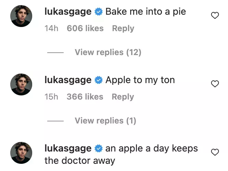Open lukasgage username on 'an apple a day'
Screen dimensions: 228x171
68,148
